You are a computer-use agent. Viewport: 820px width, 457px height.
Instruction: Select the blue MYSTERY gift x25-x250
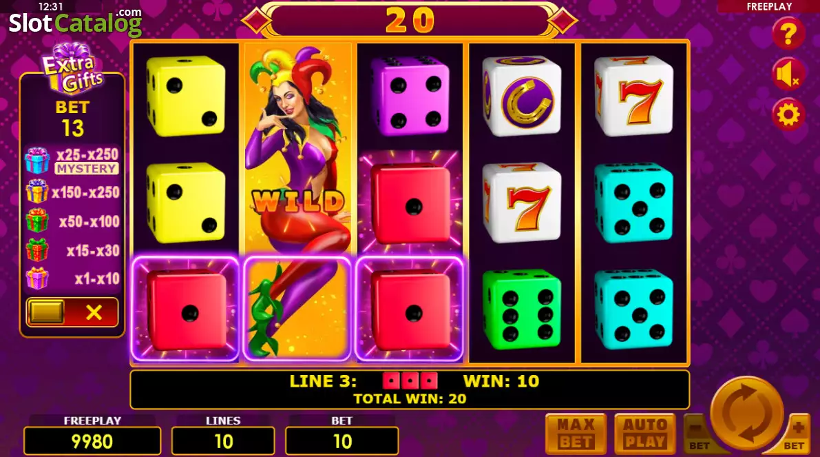pos(36,160)
